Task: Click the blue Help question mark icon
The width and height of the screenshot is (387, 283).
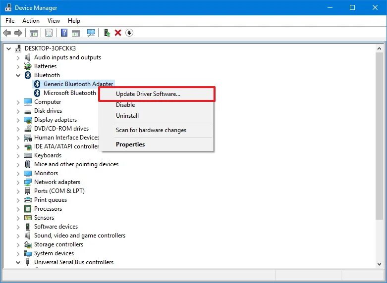Action: tap(64, 33)
